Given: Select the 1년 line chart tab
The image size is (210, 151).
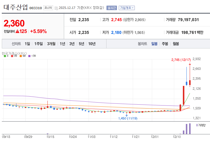Looking at the screenshot, I should (x=62, y=44).
